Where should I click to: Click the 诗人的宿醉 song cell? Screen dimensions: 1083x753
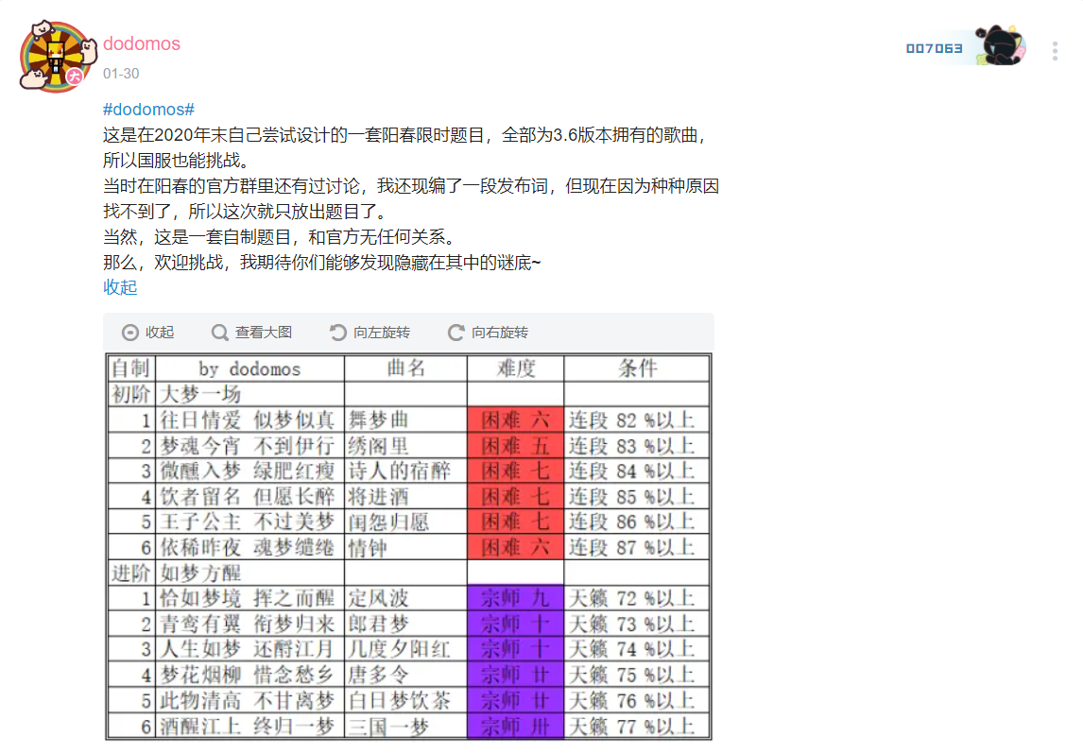[x=405, y=471]
